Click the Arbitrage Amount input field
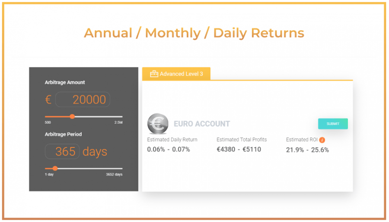 pos(83,100)
